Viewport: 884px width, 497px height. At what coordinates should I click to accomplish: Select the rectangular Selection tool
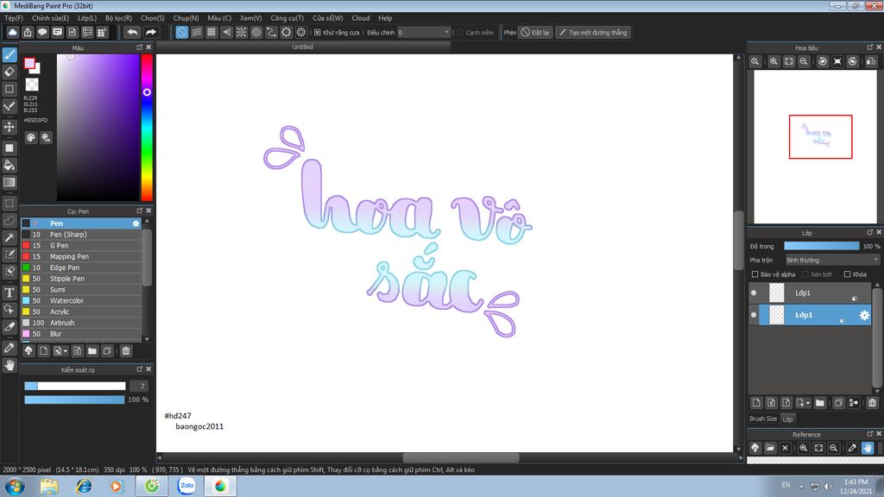9,203
